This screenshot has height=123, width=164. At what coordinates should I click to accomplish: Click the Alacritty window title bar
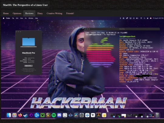point(122,29)
